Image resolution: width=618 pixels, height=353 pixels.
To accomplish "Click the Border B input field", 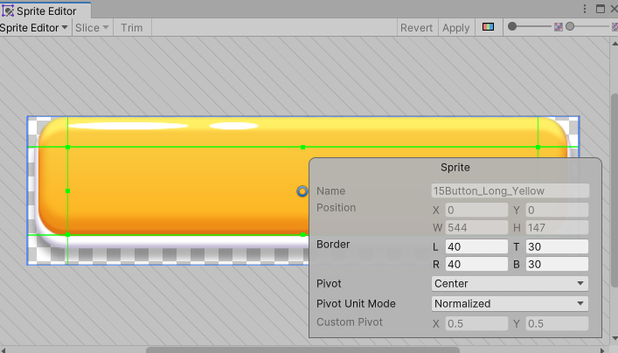I will pos(558,264).
